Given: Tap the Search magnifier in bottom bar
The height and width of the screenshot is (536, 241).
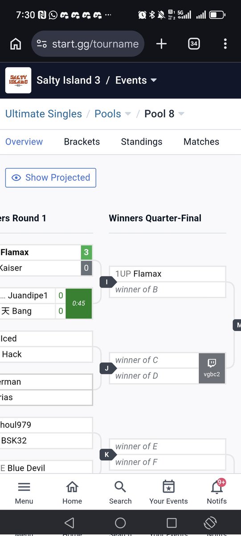Looking at the screenshot, I should click(x=120, y=491).
